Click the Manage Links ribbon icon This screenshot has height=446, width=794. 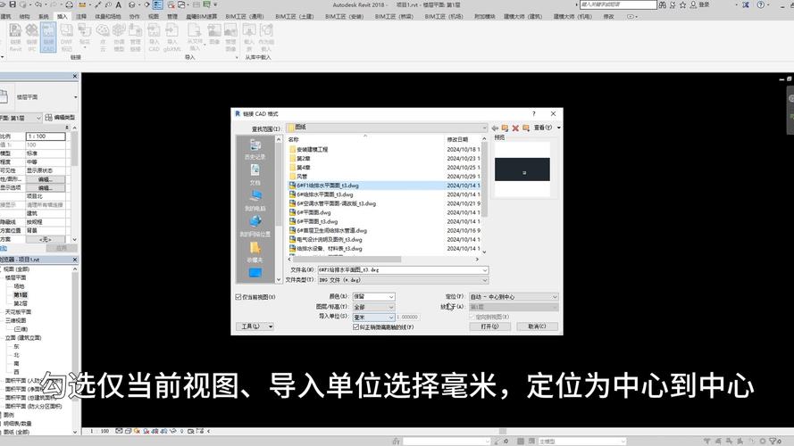(x=135, y=37)
